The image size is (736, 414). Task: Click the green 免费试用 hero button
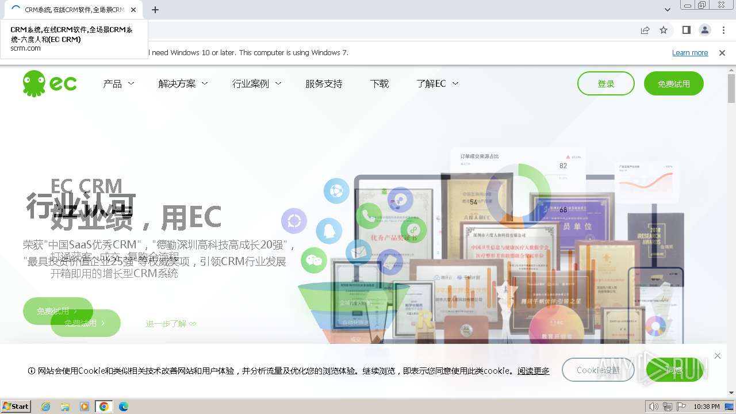(x=57, y=311)
